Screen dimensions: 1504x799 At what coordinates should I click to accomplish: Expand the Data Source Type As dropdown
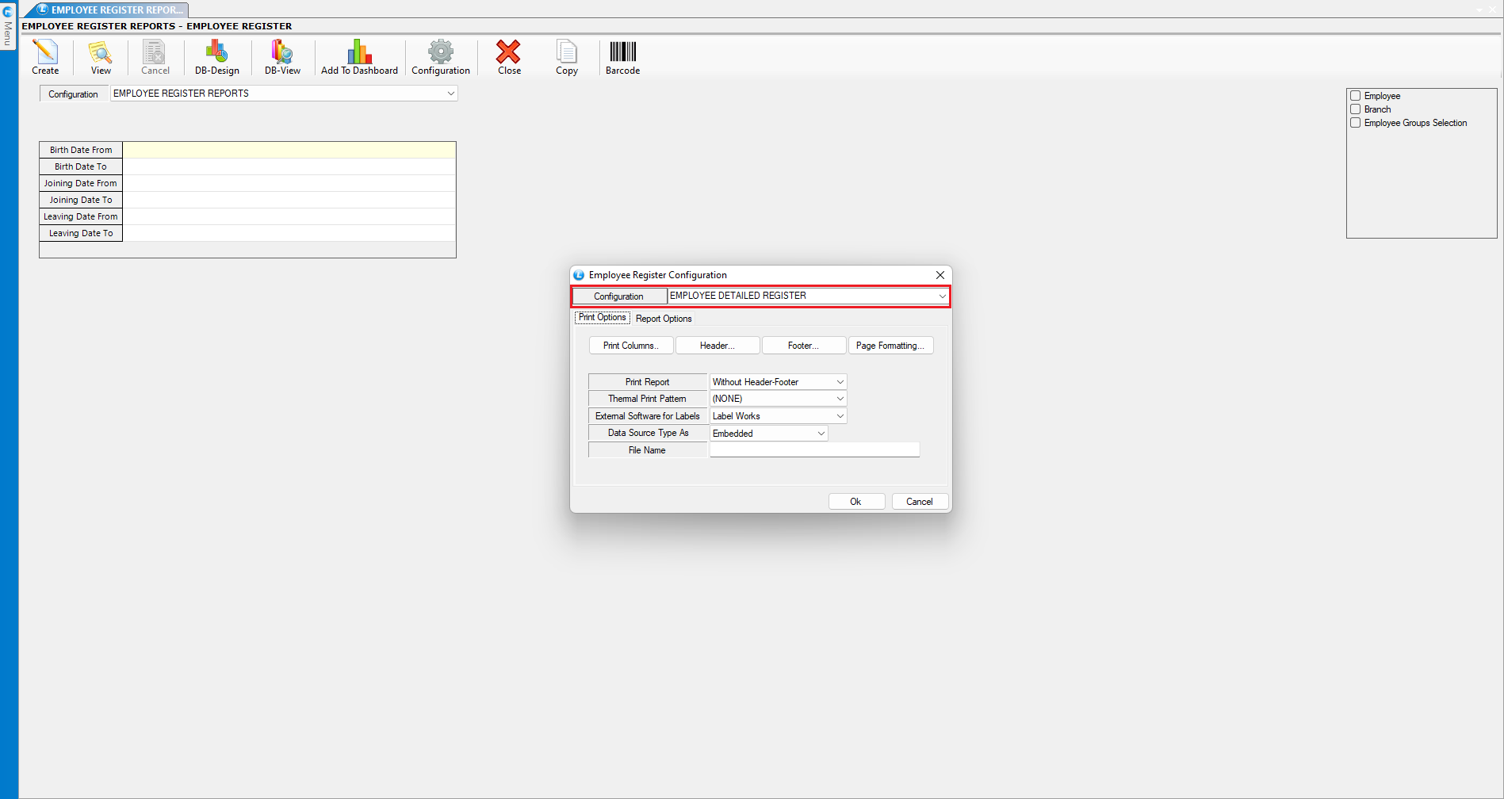(821, 434)
